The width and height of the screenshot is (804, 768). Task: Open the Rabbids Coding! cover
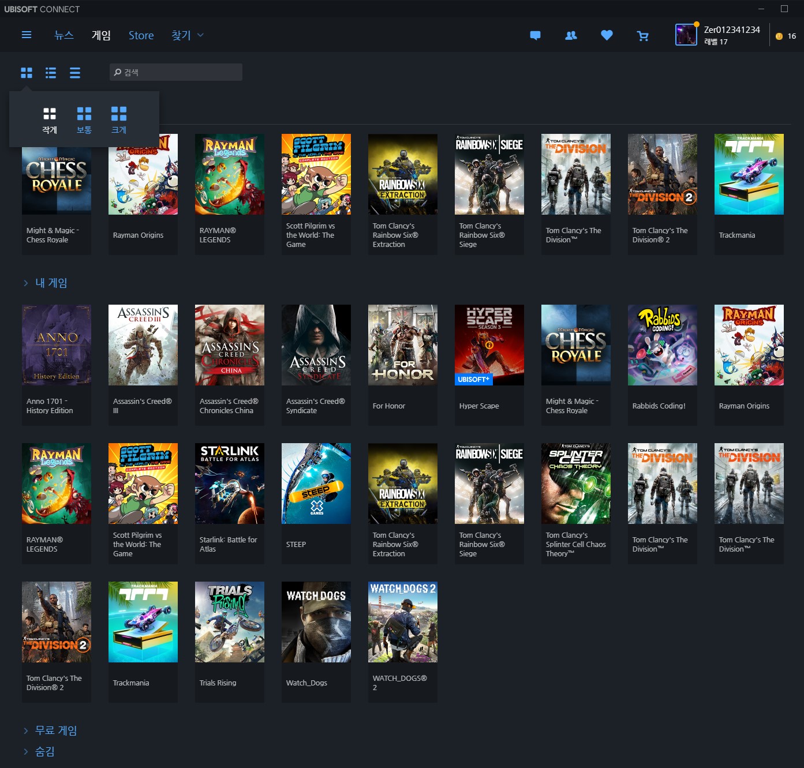tap(663, 345)
